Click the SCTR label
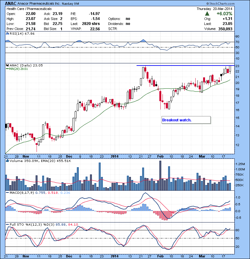The height and width of the screenshot is (259, 250). 113,29
